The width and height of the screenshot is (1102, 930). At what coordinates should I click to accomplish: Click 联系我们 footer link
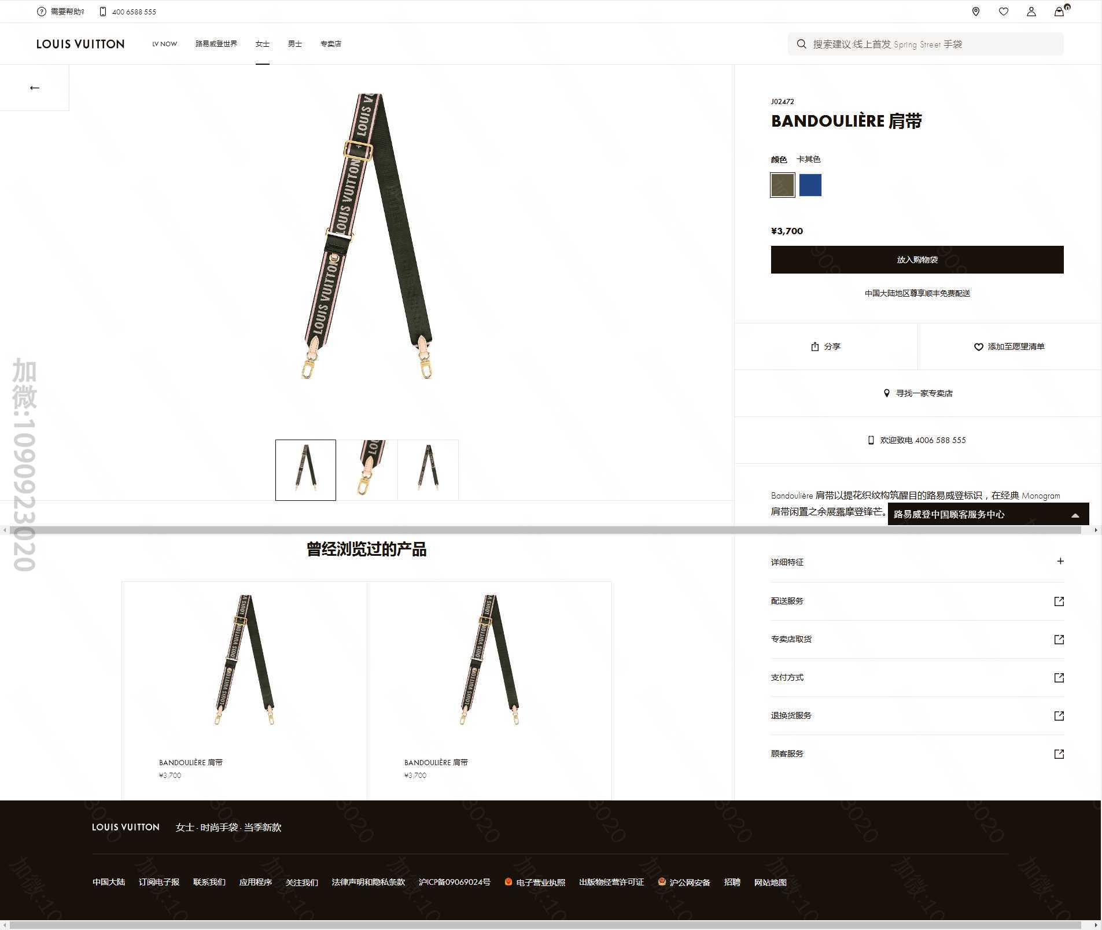pyautogui.click(x=209, y=882)
